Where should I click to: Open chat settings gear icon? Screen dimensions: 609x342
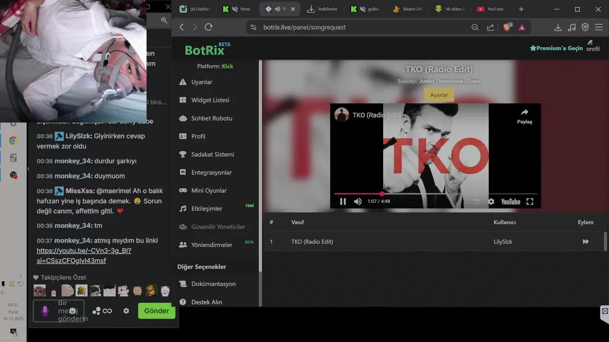(126, 311)
